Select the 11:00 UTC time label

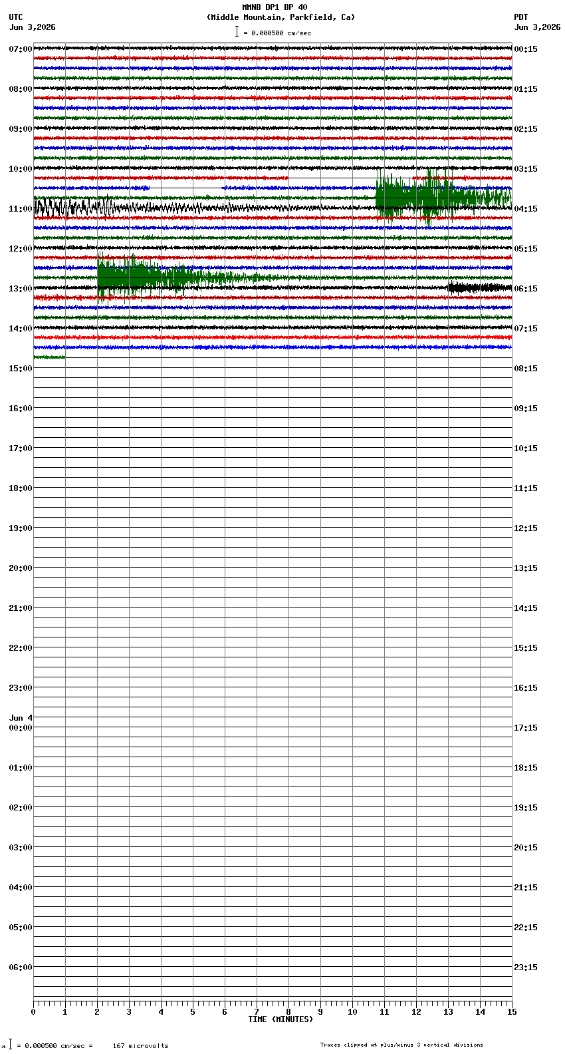coord(21,209)
